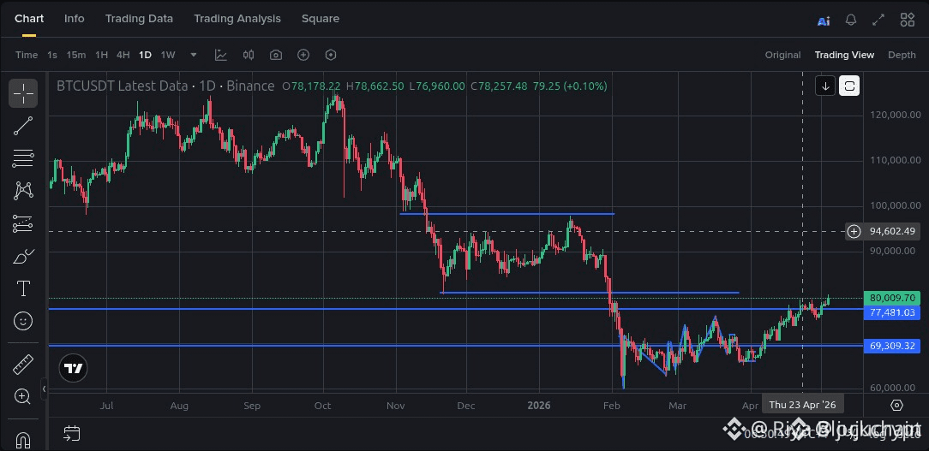This screenshot has width=929, height=451.
Task: Select the Time interval option
Action: (27, 55)
